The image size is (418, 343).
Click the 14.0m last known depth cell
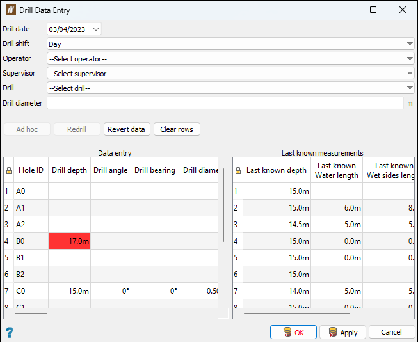point(277,291)
